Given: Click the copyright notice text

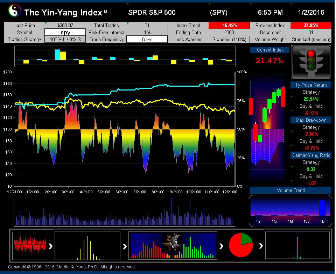Looking at the screenshot, I should click(x=72, y=267).
